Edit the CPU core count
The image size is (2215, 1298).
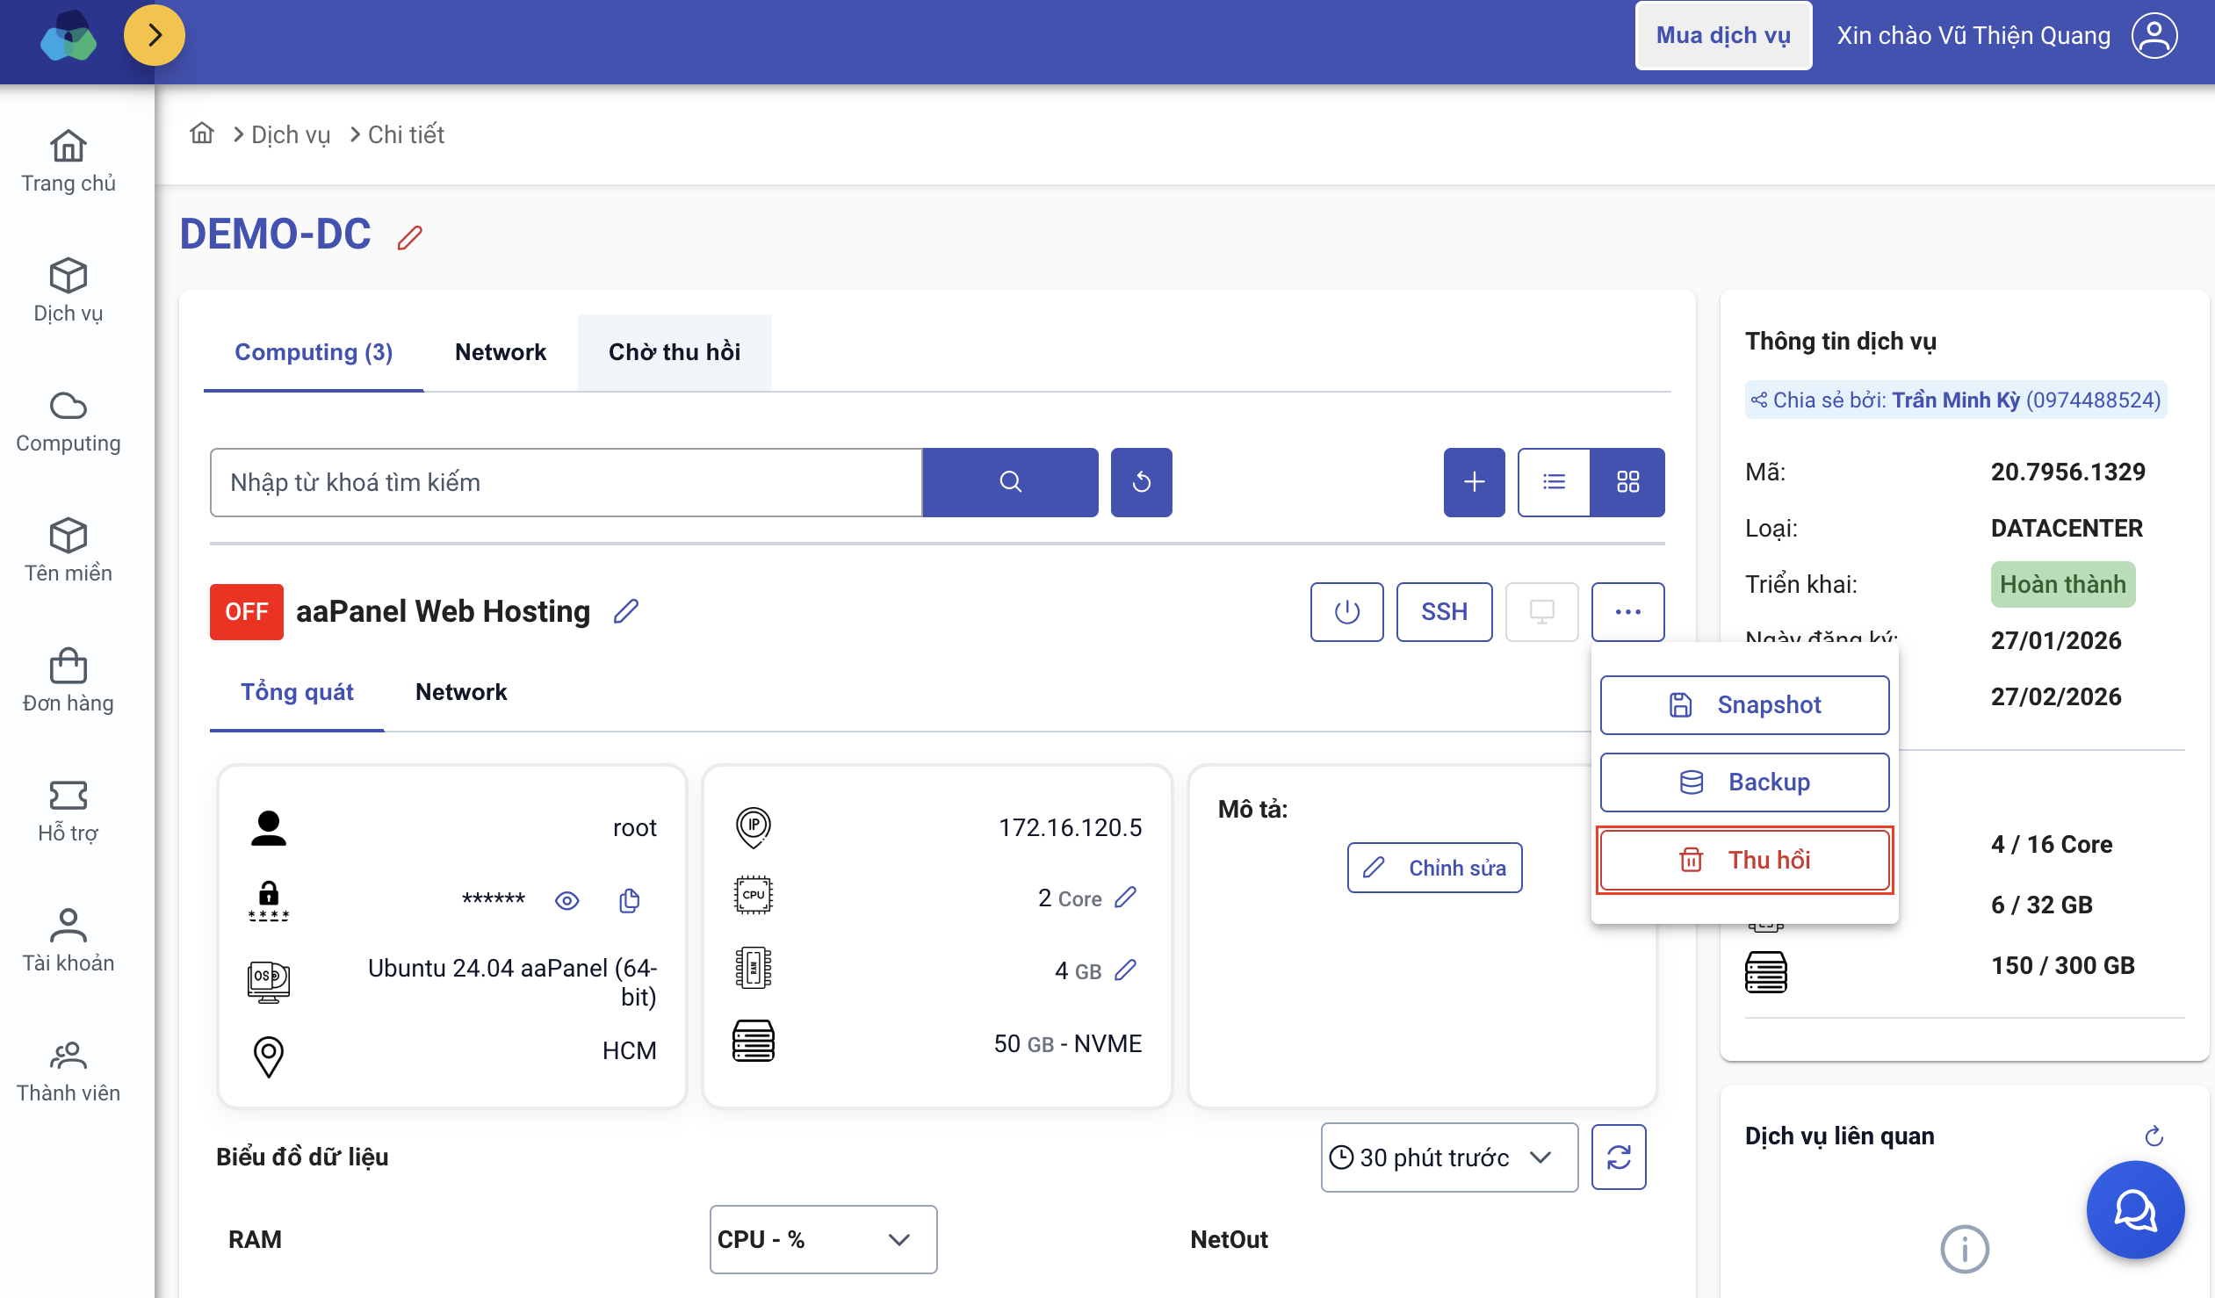click(x=1126, y=898)
